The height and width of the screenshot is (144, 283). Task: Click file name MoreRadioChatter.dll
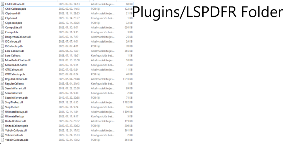(x=18, y=60)
